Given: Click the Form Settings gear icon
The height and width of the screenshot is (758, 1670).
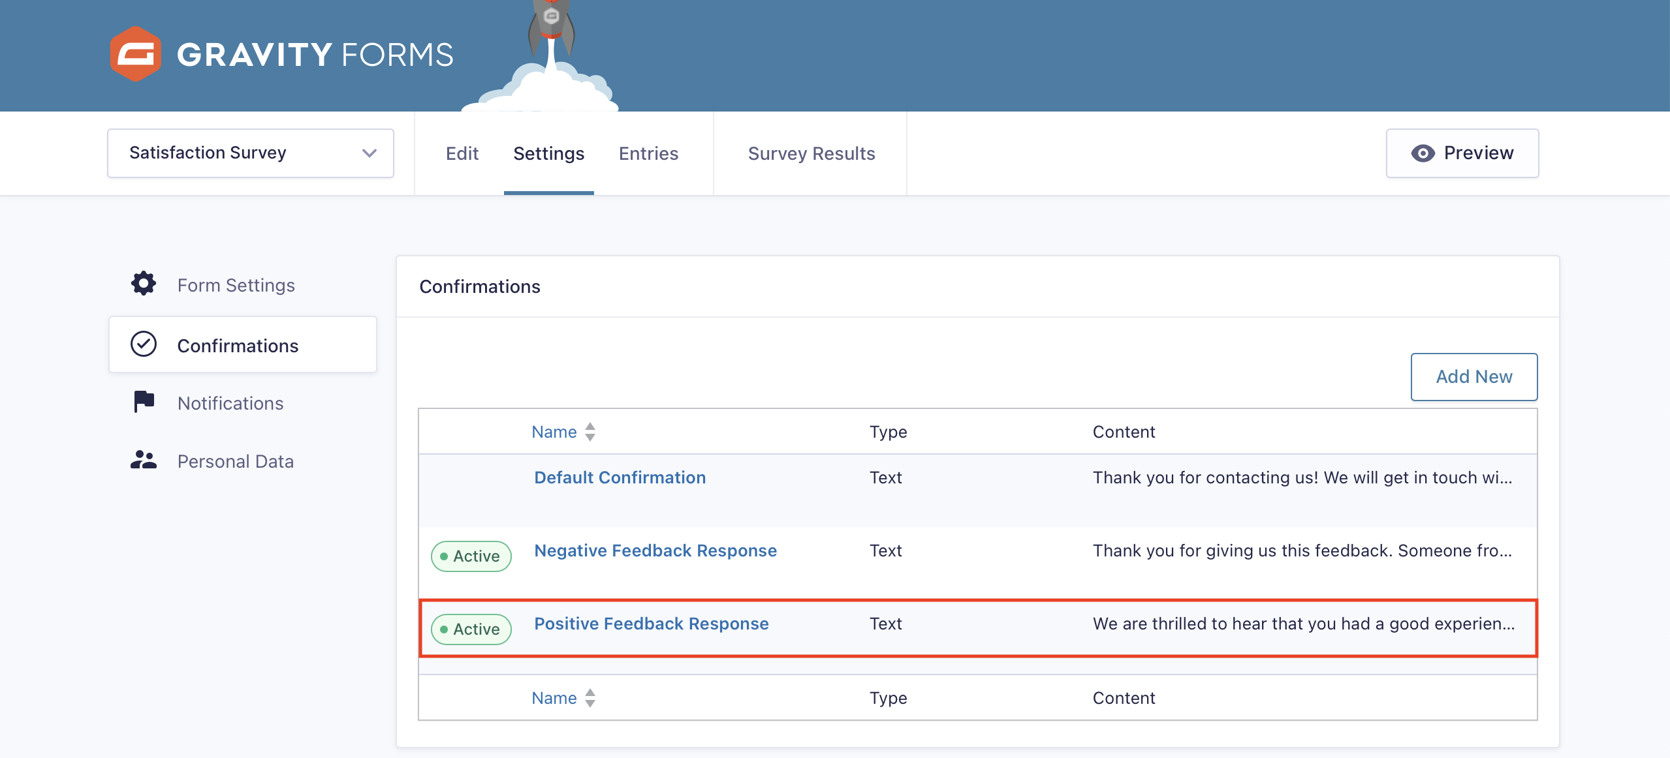Looking at the screenshot, I should 144,284.
